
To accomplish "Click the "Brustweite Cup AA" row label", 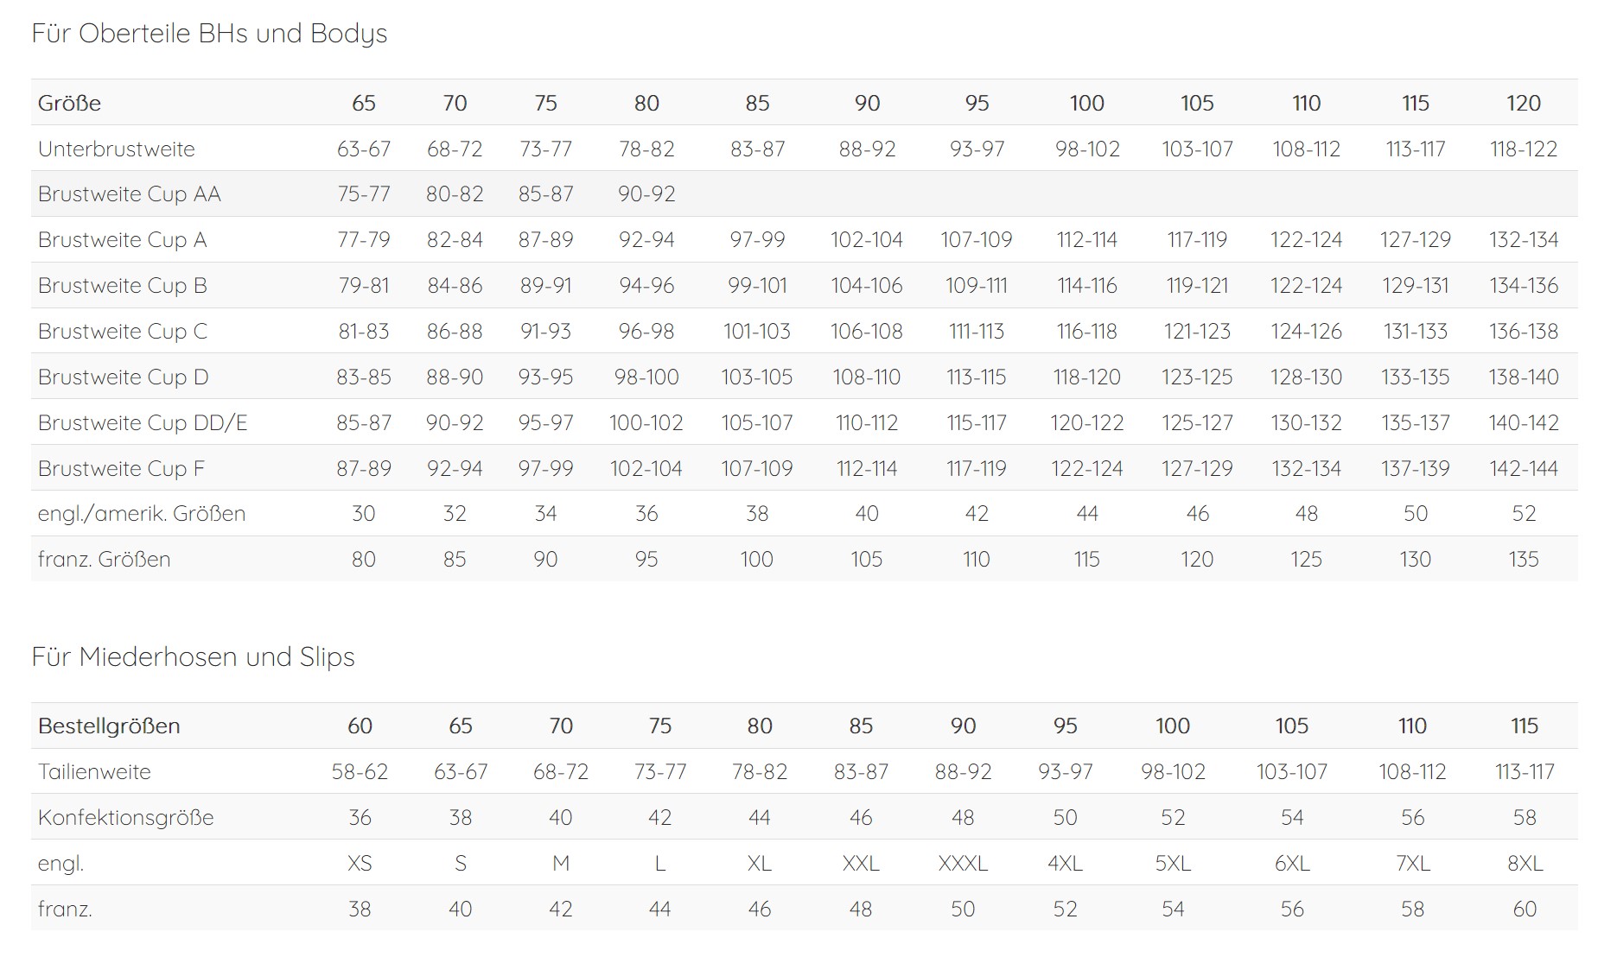I will click(129, 194).
